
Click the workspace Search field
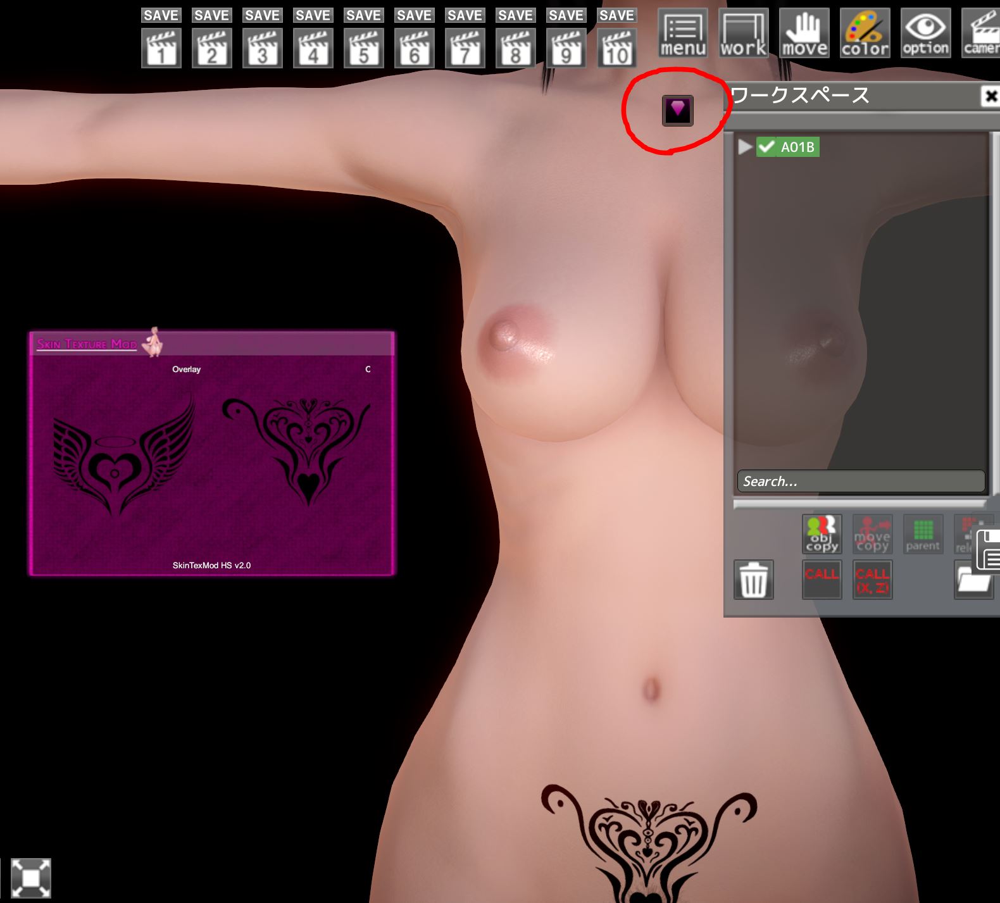[861, 482]
